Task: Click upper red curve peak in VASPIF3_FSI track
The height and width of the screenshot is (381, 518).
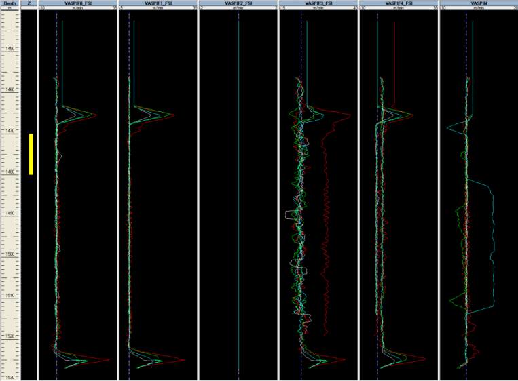Action: 349,115
